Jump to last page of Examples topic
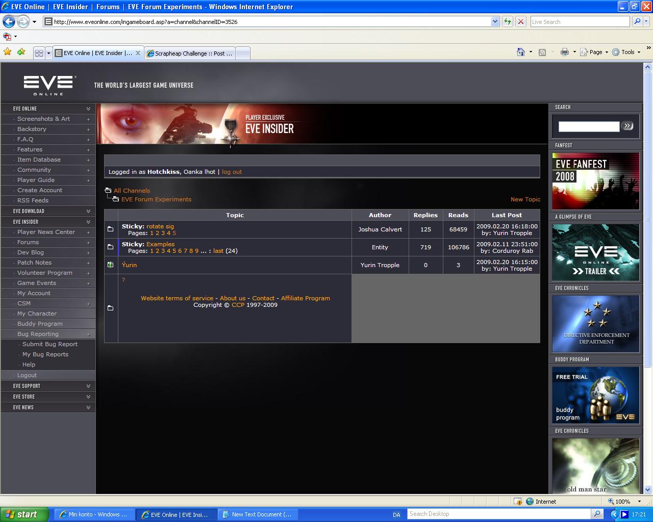The image size is (653, 522). coord(218,251)
